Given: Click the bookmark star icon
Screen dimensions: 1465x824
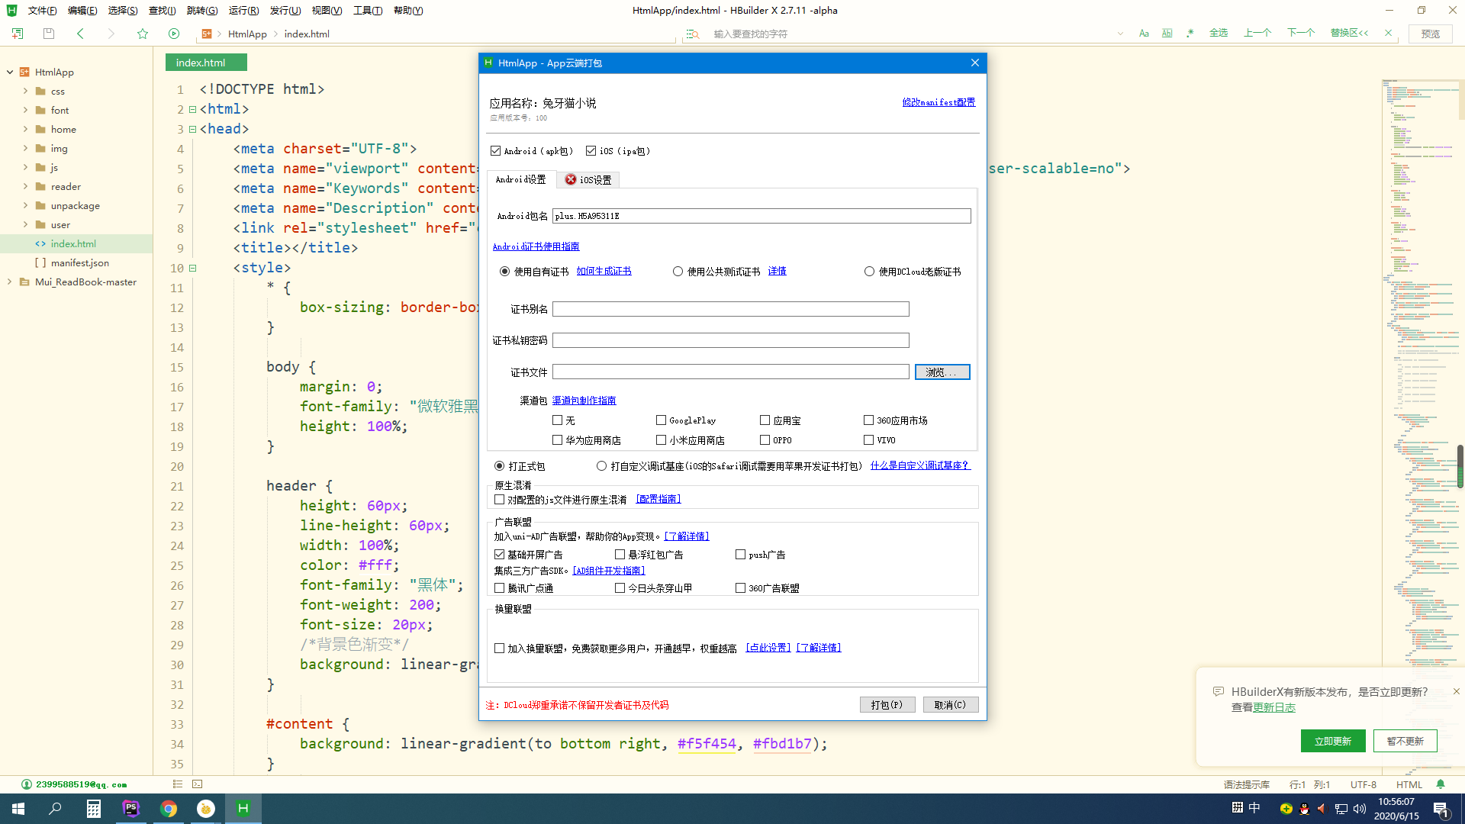Looking at the screenshot, I should point(143,34).
